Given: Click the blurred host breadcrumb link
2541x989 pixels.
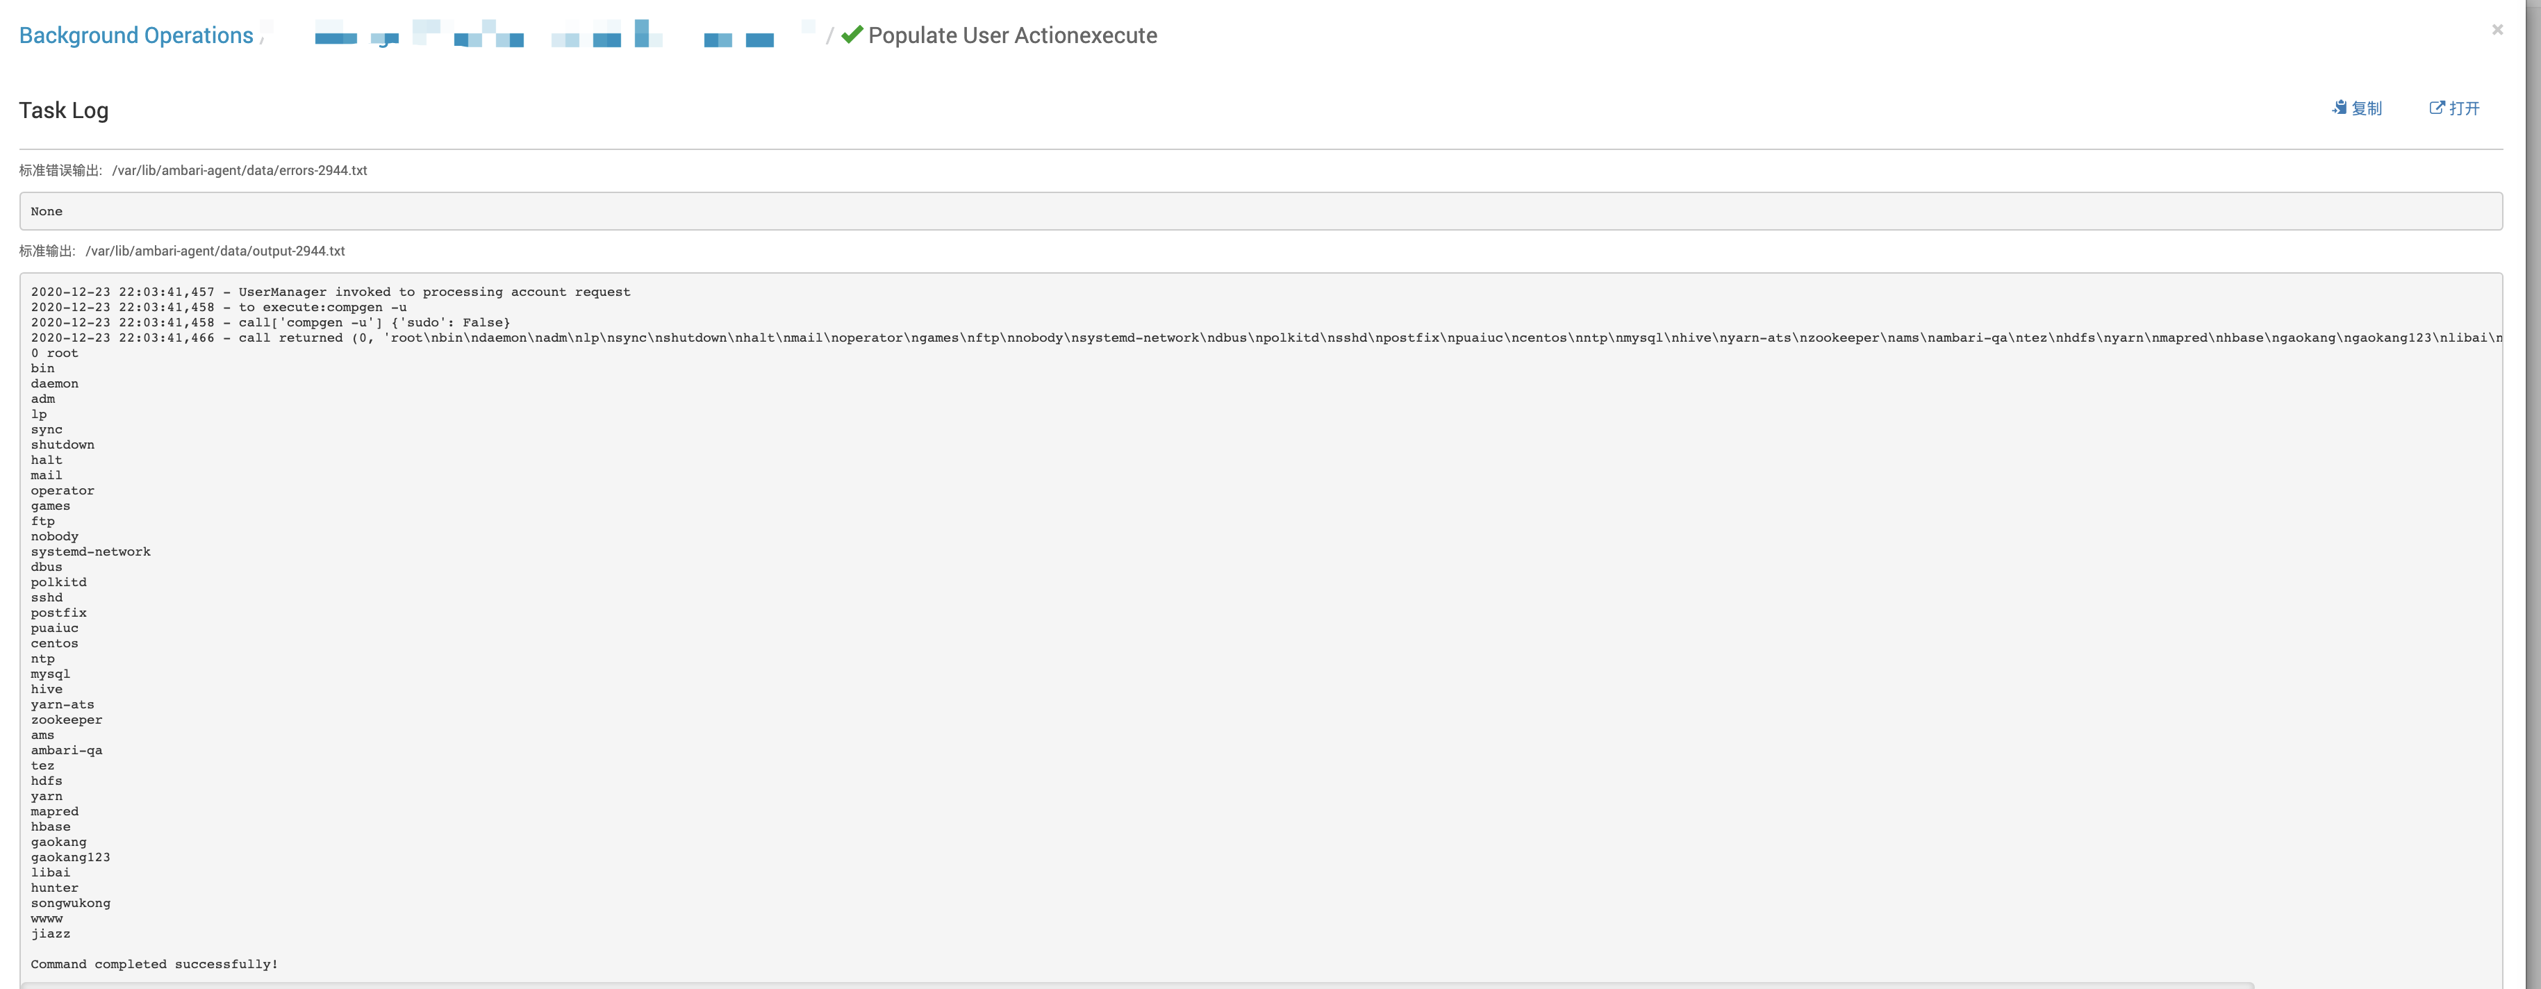Looking at the screenshot, I should pos(545,35).
